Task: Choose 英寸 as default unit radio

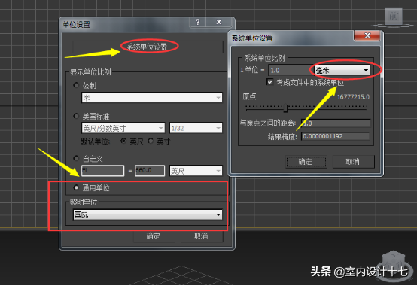Action: [x=151, y=141]
